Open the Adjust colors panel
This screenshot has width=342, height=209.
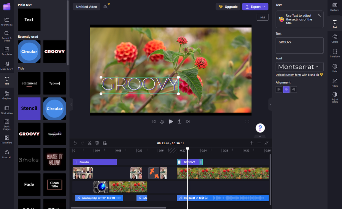coord(335,97)
